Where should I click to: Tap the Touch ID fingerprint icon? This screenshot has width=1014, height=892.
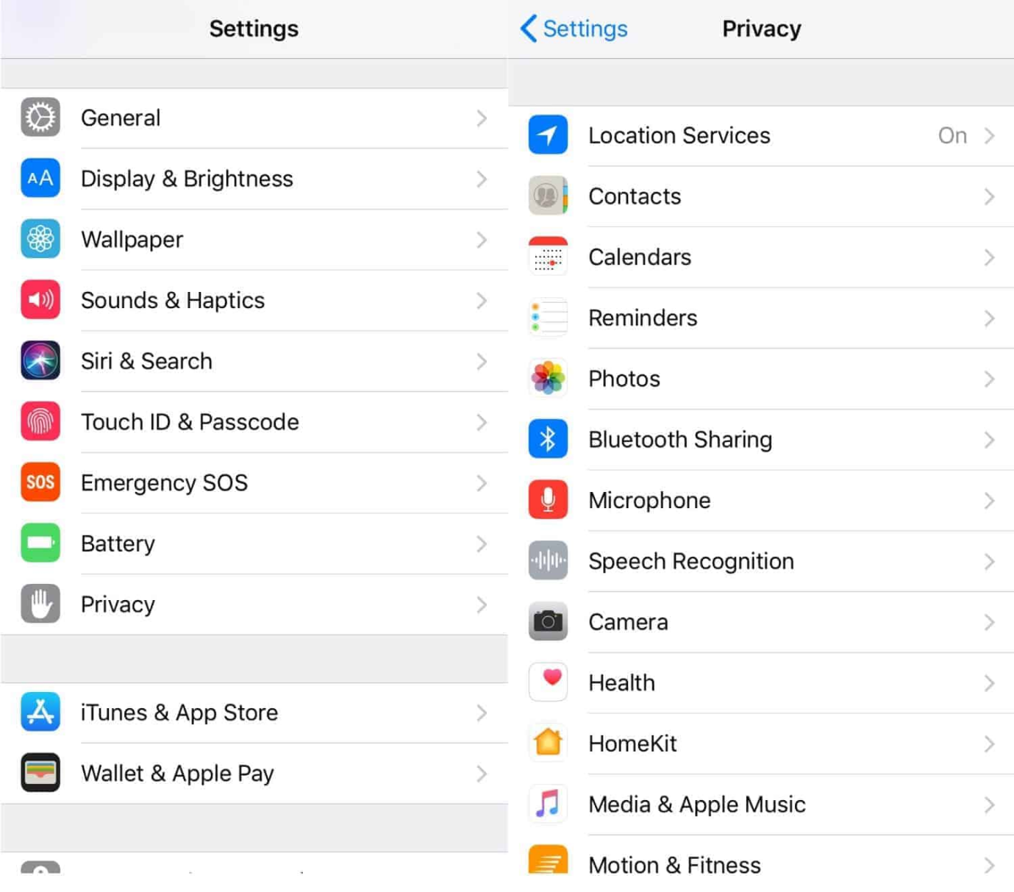tap(40, 422)
